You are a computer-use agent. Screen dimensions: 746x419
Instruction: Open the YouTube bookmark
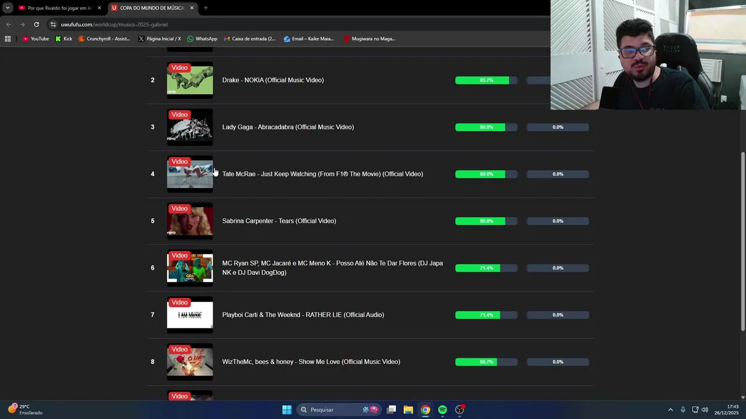[36, 39]
